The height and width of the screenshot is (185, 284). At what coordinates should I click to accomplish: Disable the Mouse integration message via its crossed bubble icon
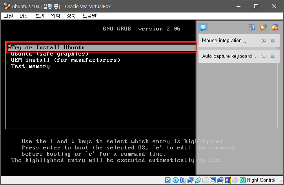coord(264,41)
